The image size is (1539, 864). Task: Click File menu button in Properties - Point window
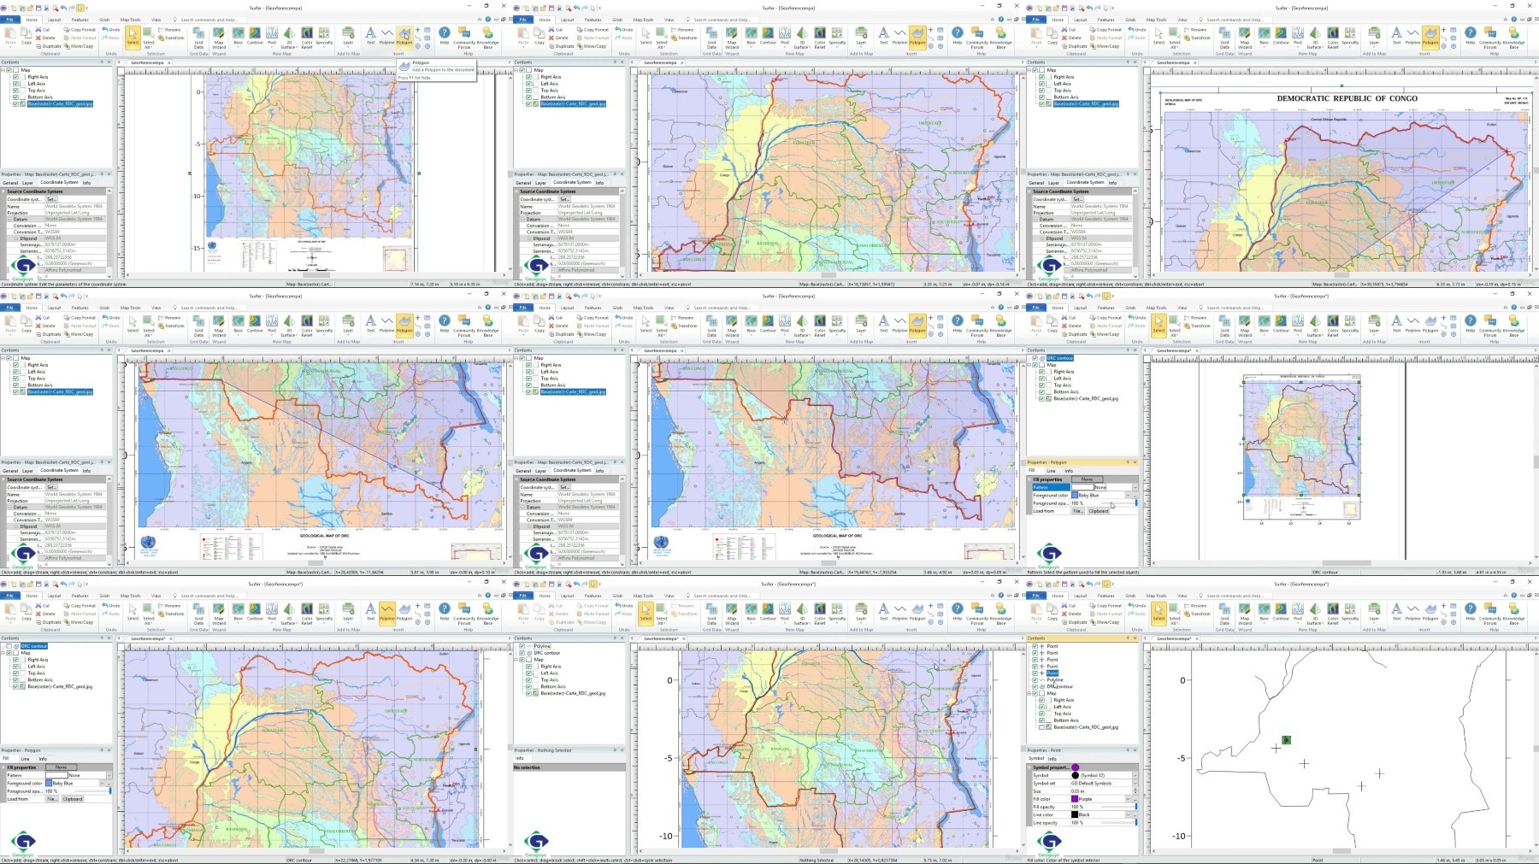pyautogui.click(x=1035, y=595)
